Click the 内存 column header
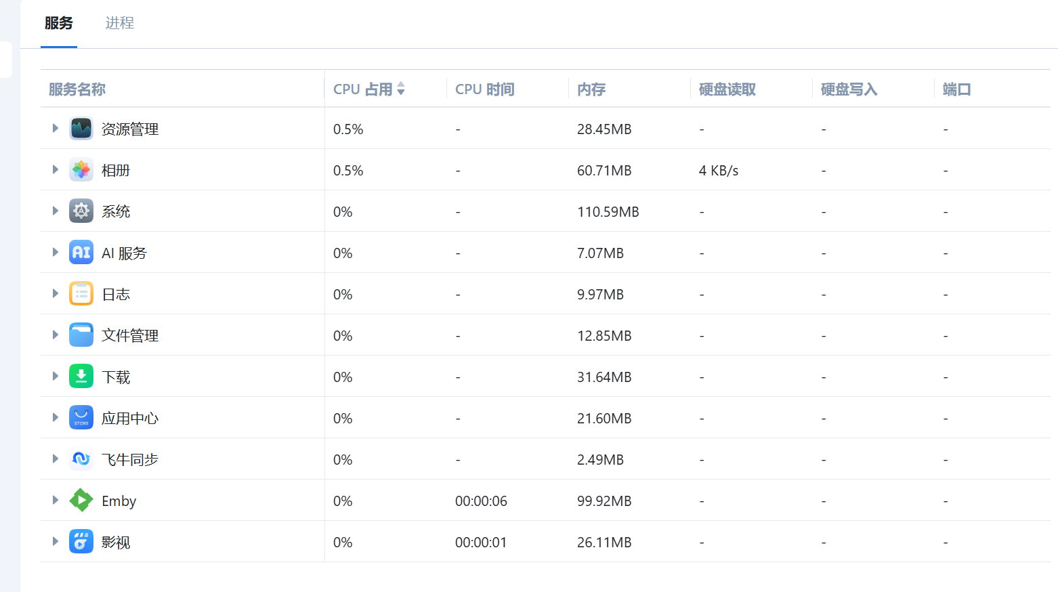1058x592 pixels. point(591,89)
